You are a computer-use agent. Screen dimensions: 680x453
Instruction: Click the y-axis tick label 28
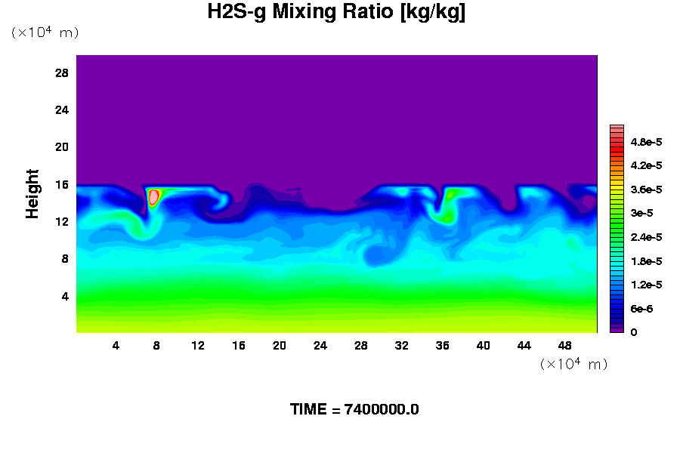[62, 73]
